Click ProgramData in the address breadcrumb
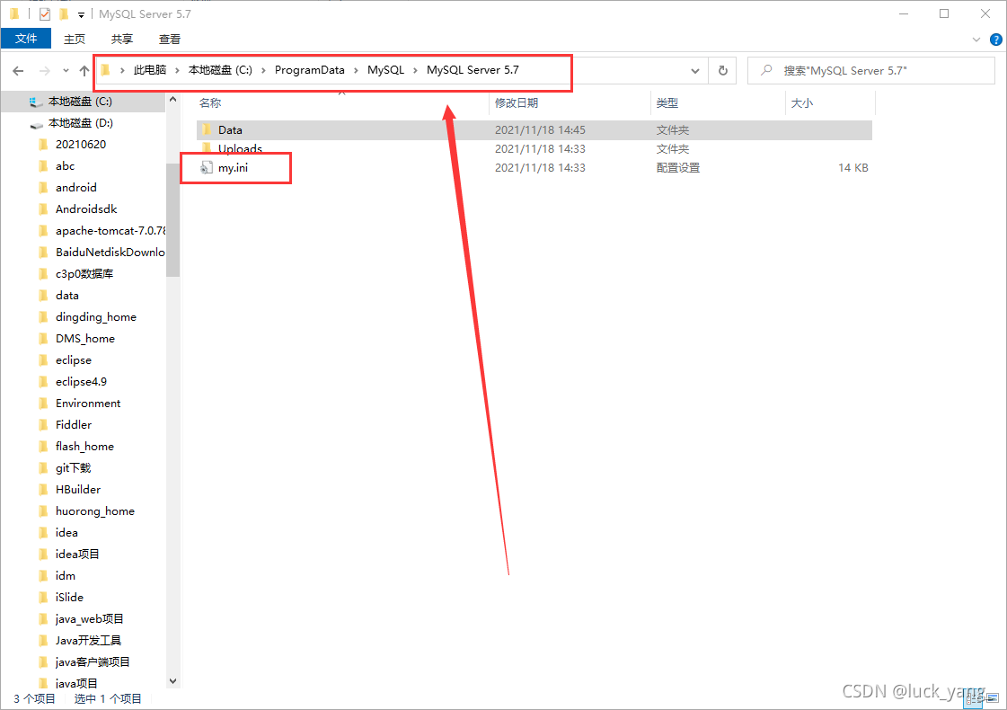This screenshot has height=710, width=1007. (310, 70)
